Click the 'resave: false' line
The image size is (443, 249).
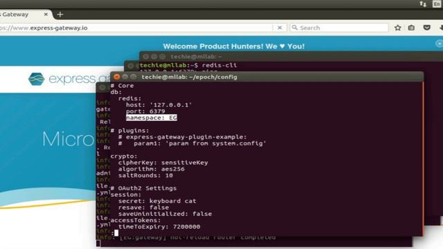pos(143,207)
